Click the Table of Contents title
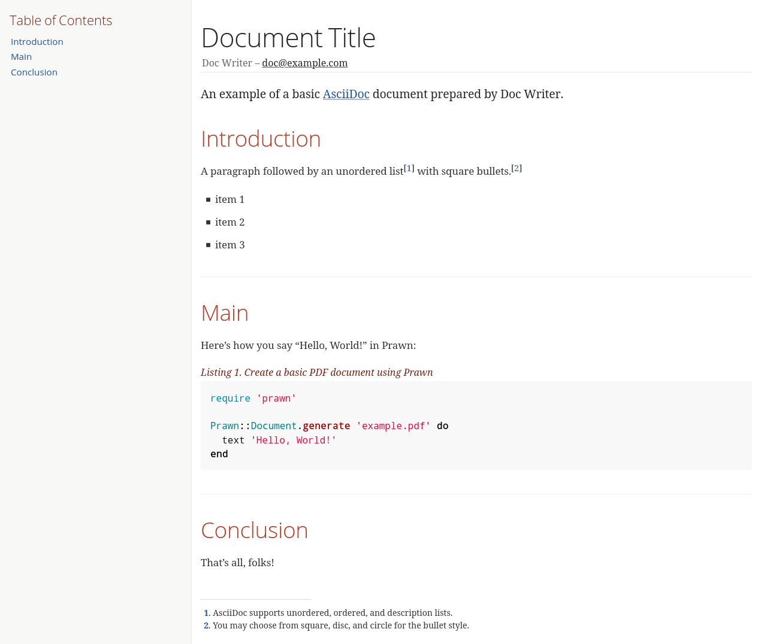The width and height of the screenshot is (761, 644). [61, 20]
